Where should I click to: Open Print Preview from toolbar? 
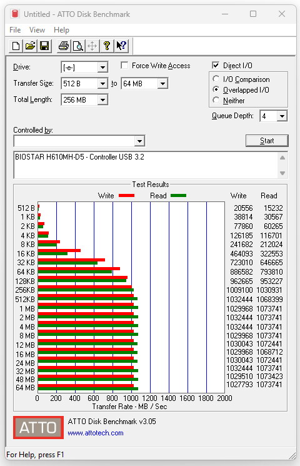pos(78,46)
